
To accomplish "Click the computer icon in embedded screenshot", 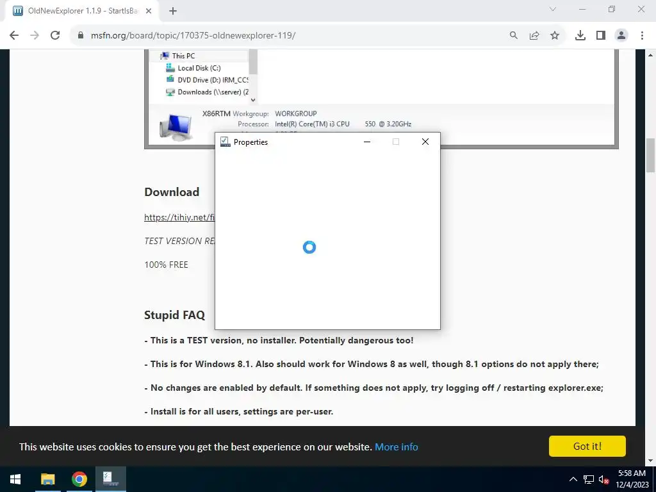I will tap(176, 127).
